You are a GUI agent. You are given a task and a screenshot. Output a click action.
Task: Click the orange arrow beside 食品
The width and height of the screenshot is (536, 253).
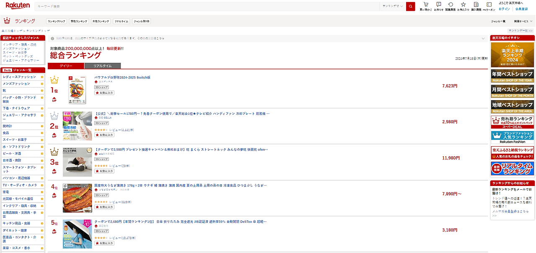coord(42,133)
